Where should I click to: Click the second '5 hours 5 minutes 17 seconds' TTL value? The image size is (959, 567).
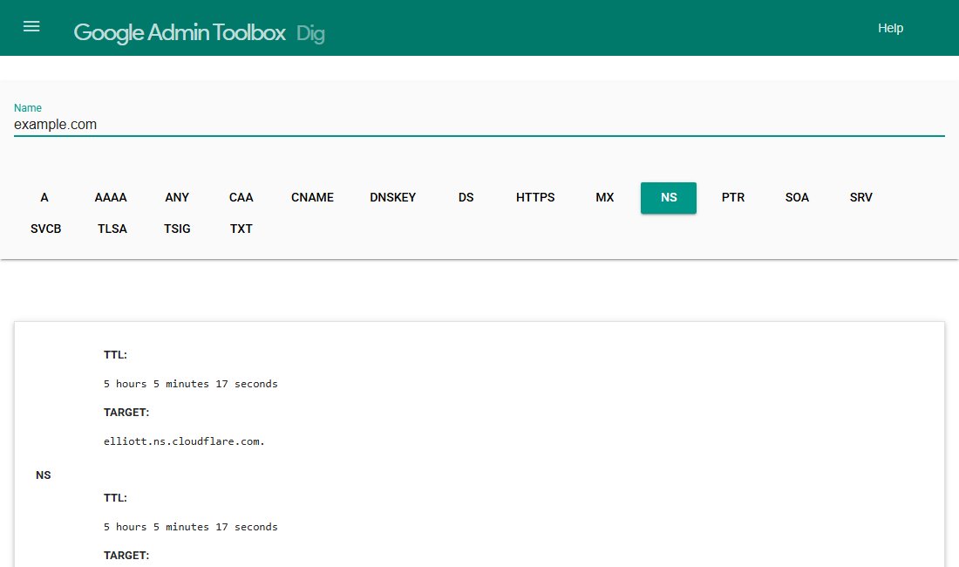[190, 527]
